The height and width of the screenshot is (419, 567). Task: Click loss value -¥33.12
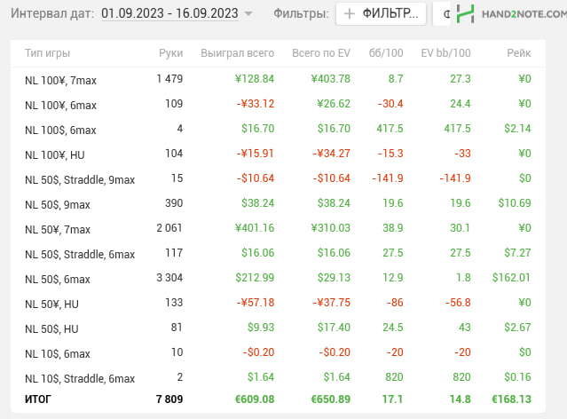click(256, 104)
